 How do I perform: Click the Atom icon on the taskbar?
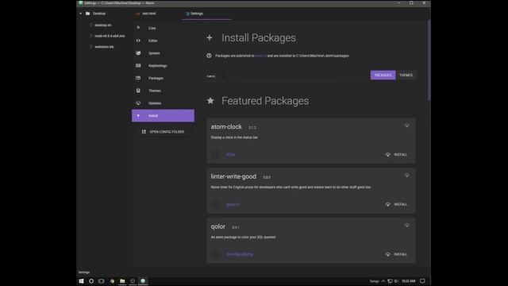coord(143,281)
